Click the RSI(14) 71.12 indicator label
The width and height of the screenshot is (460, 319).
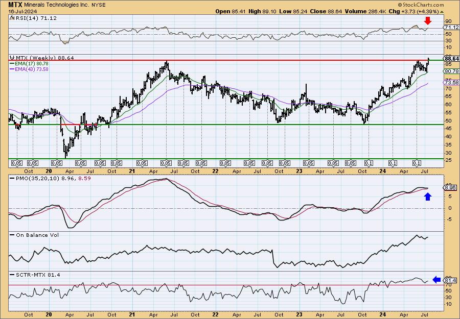[x=35, y=18]
